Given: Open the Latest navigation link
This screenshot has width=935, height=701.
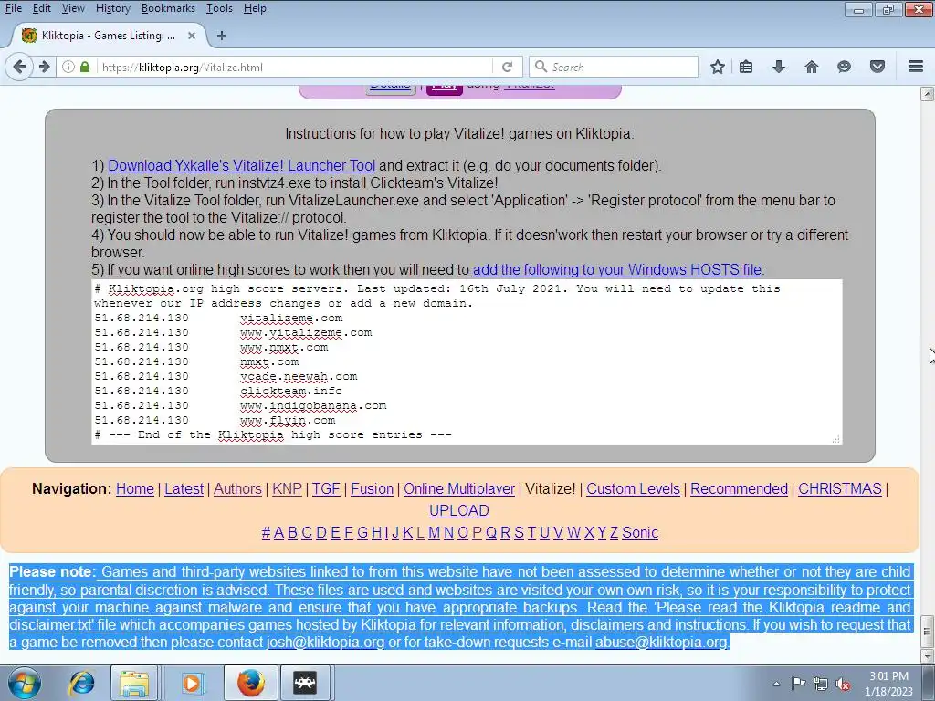Looking at the screenshot, I should (184, 489).
